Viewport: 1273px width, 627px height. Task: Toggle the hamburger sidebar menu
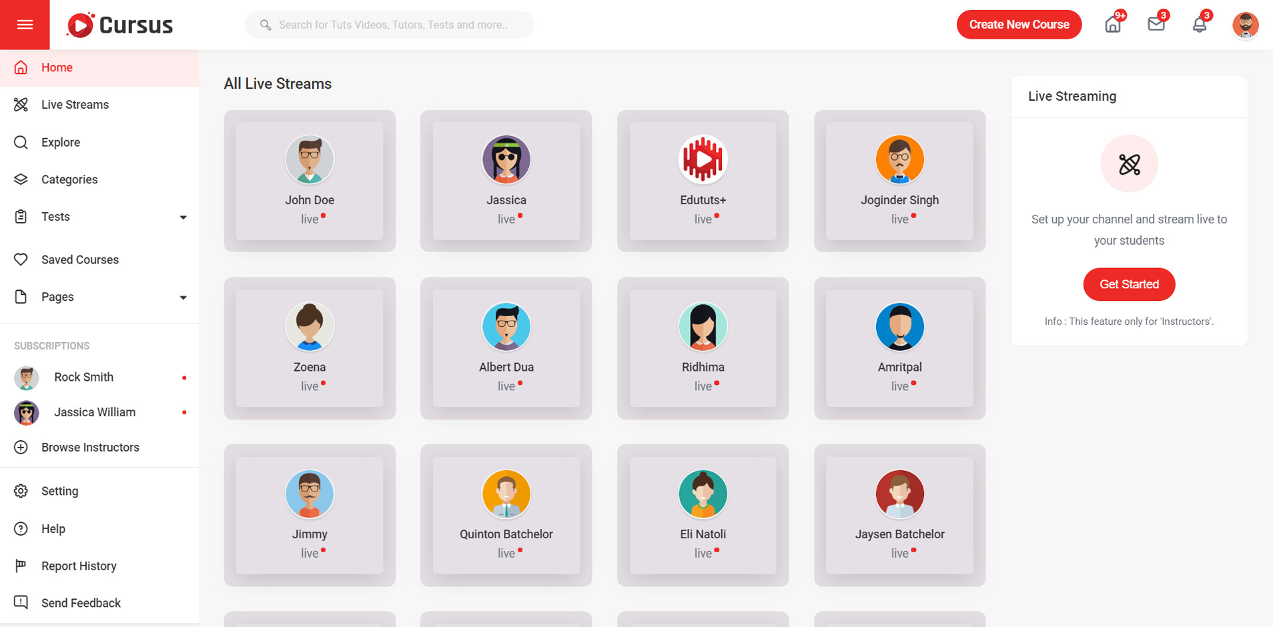(x=25, y=25)
